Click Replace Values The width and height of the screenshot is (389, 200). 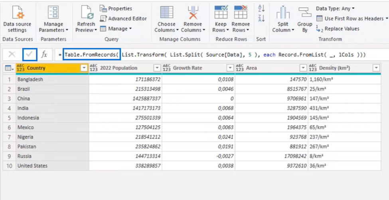pyautogui.click(x=338, y=29)
